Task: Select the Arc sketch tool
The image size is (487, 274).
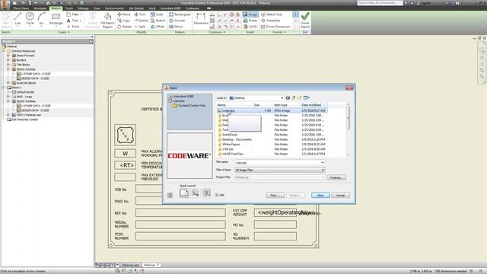Action: coord(41,19)
